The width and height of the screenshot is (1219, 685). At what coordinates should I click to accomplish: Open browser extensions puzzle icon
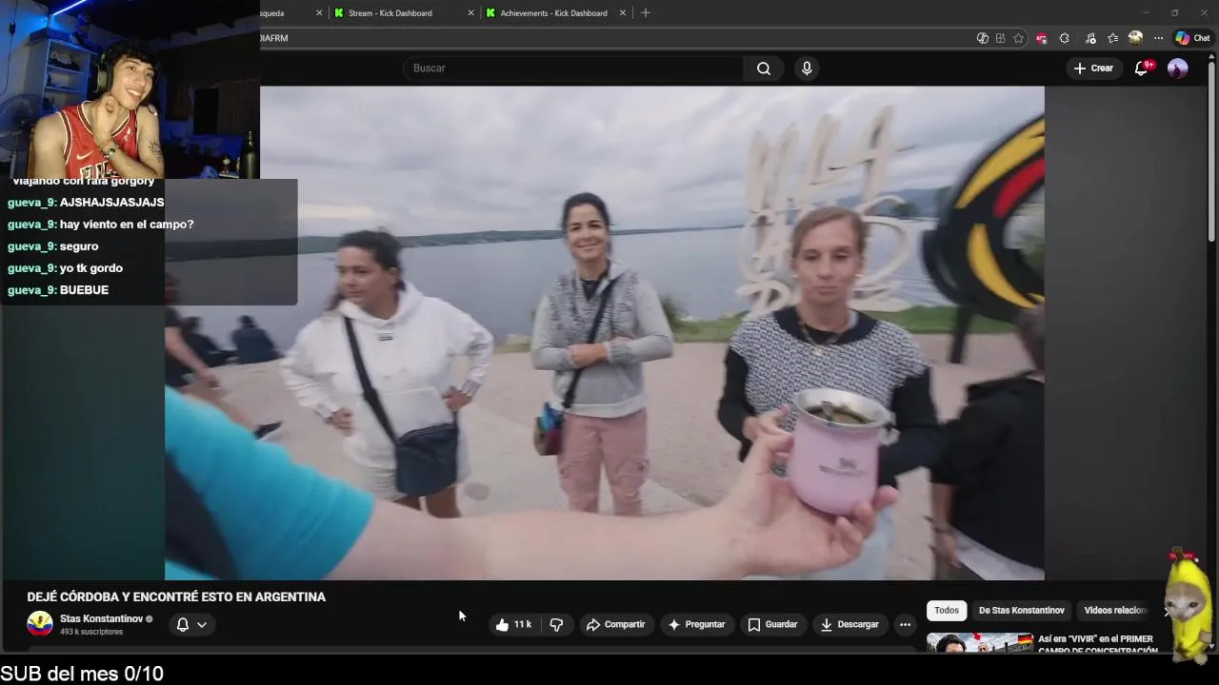(x=1064, y=38)
